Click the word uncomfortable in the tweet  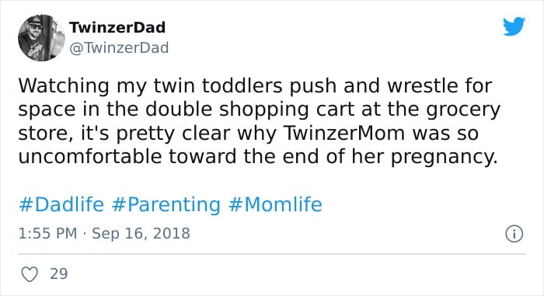point(90,156)
